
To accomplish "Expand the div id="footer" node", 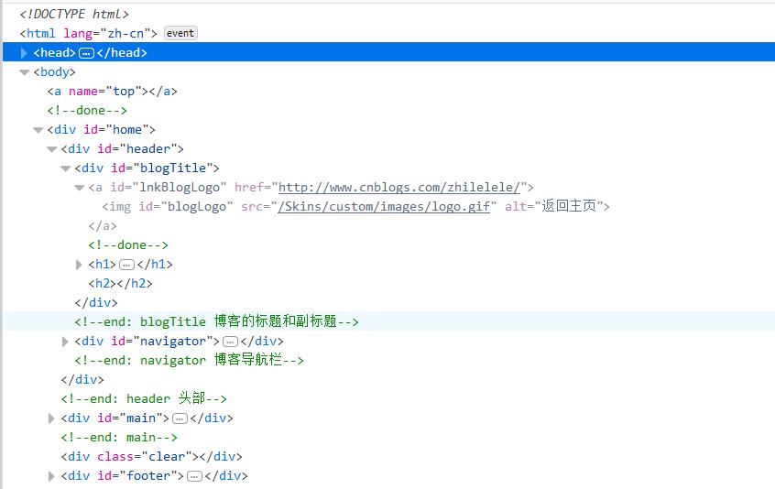I will click(x=51, y=476).
